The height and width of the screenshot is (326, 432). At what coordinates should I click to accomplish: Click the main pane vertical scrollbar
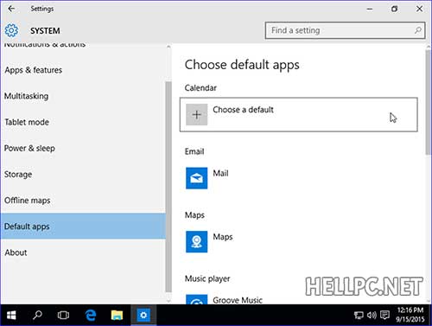coord(429,102)
